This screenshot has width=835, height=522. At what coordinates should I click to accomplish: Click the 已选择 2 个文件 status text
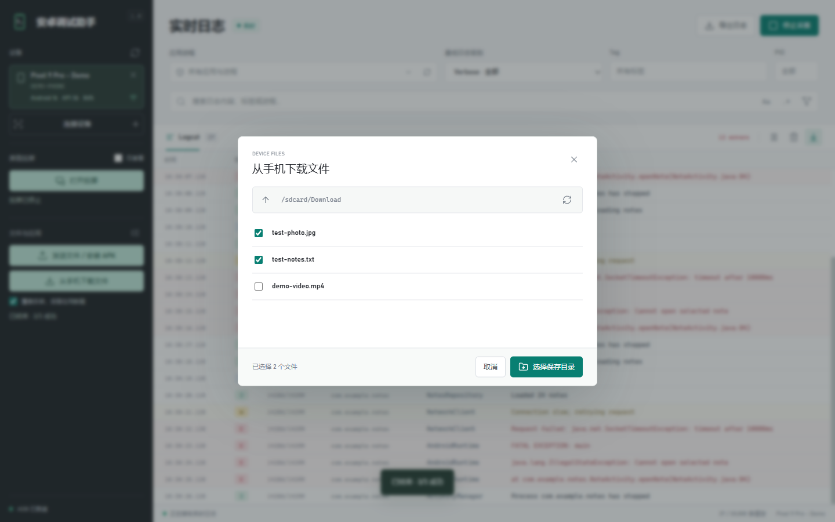(275, 367)
